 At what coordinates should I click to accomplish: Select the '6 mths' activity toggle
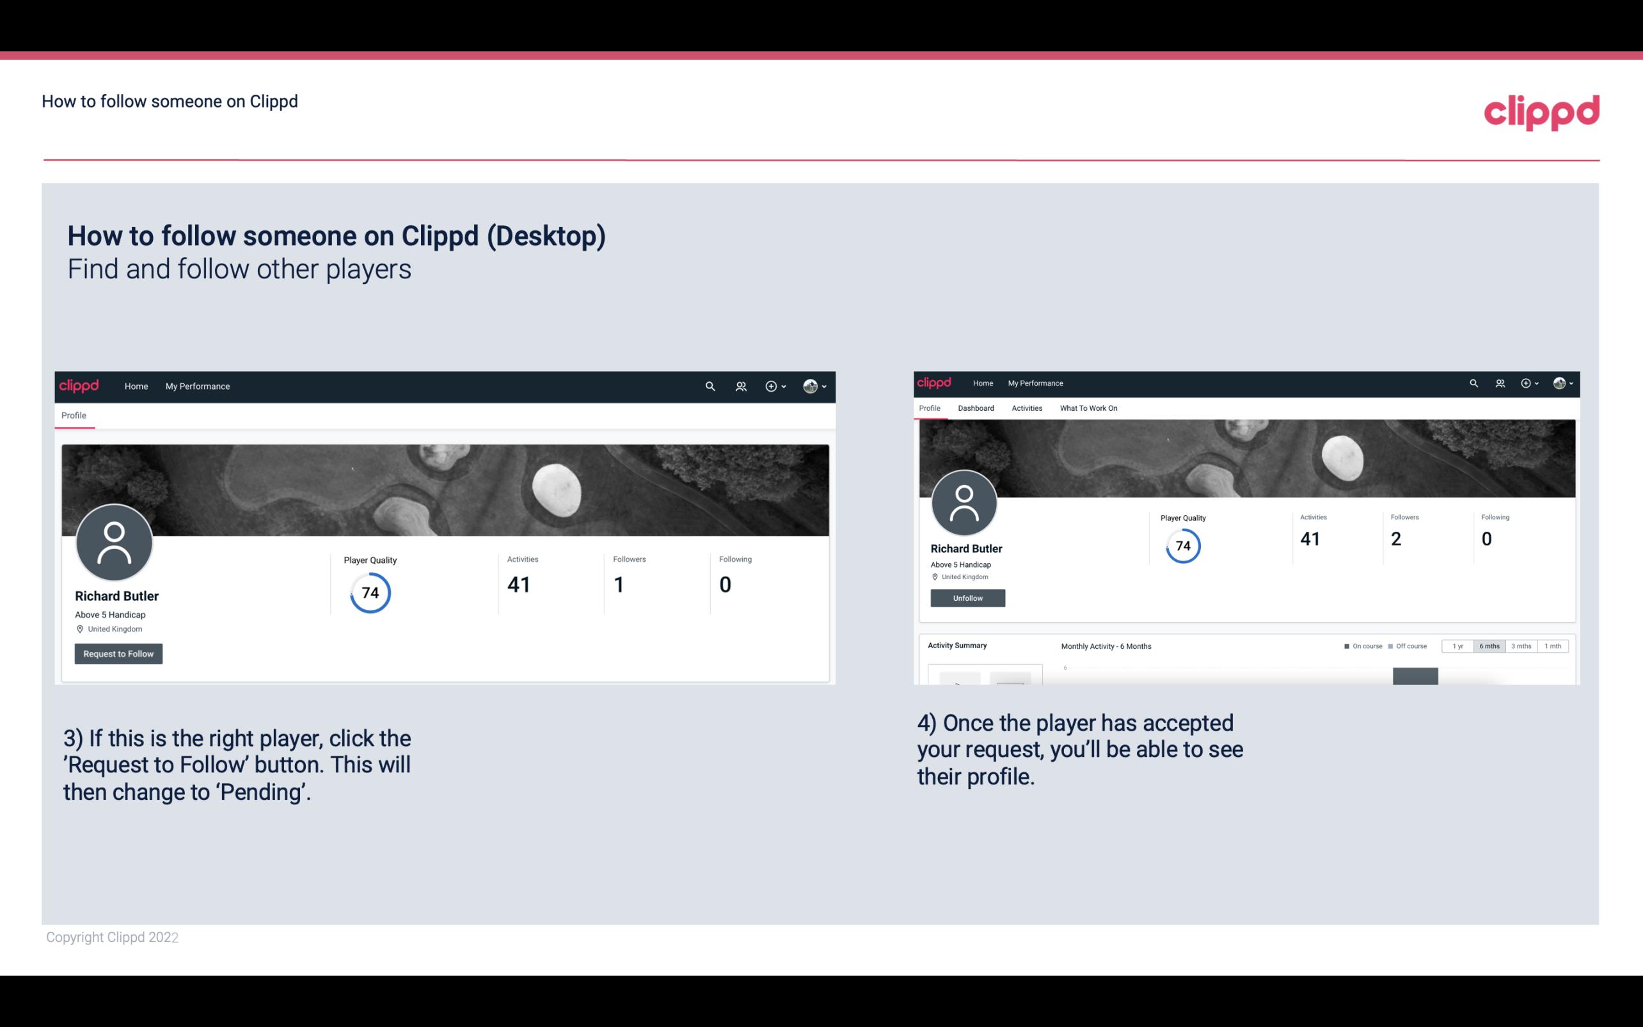pos(1489,646)
